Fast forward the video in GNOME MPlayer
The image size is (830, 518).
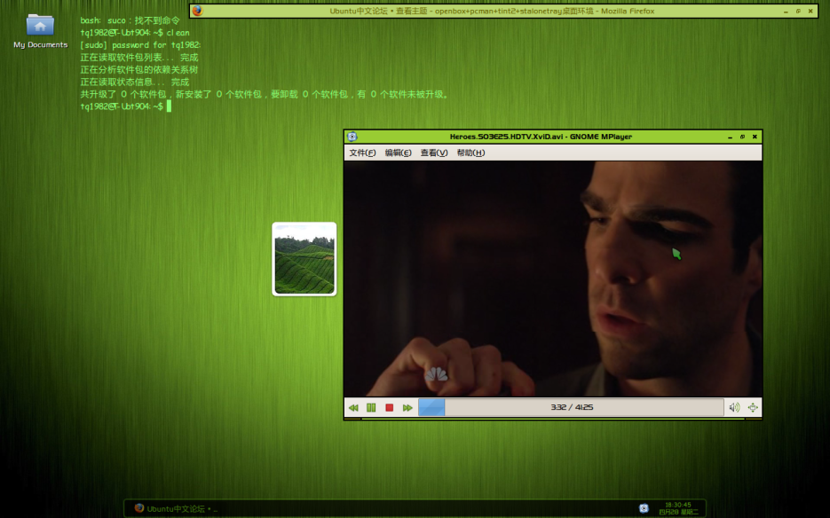[407, 407]
